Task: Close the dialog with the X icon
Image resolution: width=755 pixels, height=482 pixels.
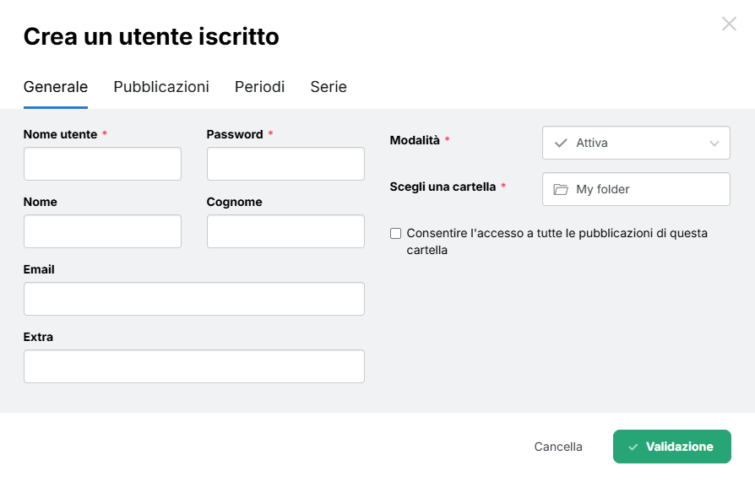Action: click(729, 24)
